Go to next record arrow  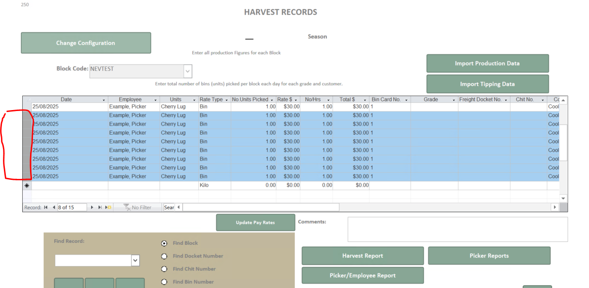point(92,208)
